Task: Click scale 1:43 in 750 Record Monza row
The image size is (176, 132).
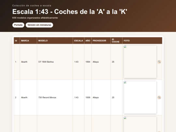Action: point(76,97)
